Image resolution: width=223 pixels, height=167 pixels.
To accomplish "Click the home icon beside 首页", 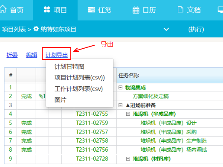I will coord(3,9).
